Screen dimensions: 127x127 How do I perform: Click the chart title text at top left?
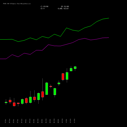click(x=17, y=4)
